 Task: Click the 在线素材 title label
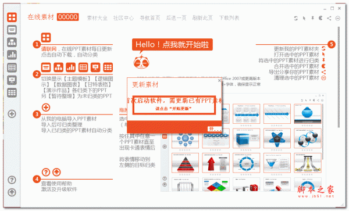(41, 17)
